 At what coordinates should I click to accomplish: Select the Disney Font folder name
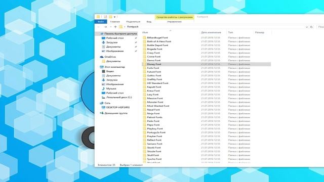click(154, 64)
